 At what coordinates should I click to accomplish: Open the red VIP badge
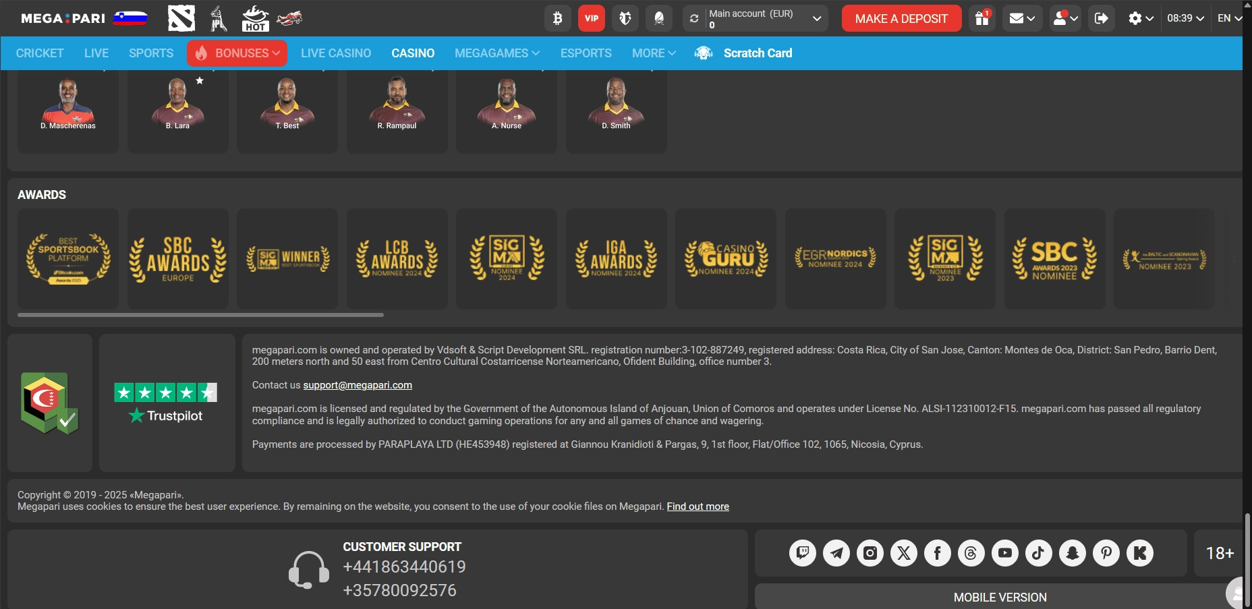point(592,18)
